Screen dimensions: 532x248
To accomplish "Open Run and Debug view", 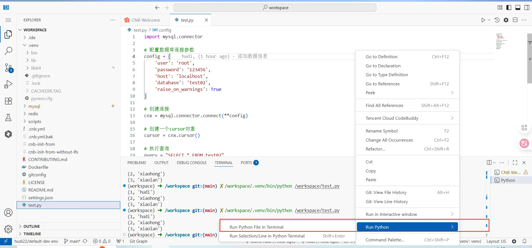I will [8, 84].
